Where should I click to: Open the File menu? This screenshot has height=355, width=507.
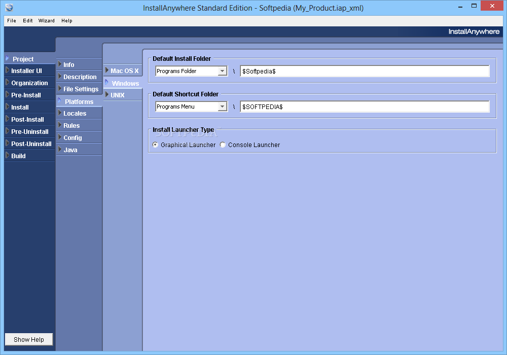(x=12, y=21)
